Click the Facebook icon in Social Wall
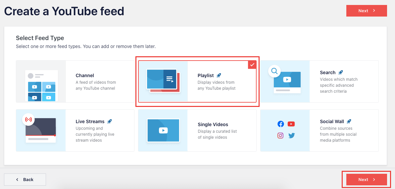Image resolution: width=395 pixels, height=189 pixels. coord(281,124)
